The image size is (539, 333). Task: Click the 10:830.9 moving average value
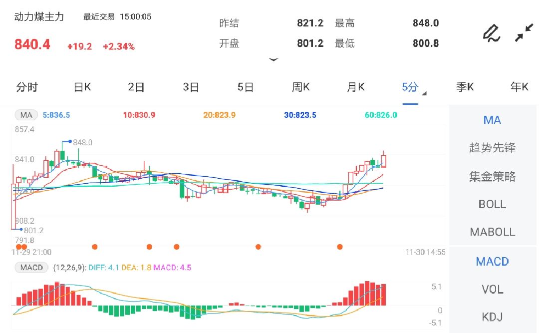[139, 115]
